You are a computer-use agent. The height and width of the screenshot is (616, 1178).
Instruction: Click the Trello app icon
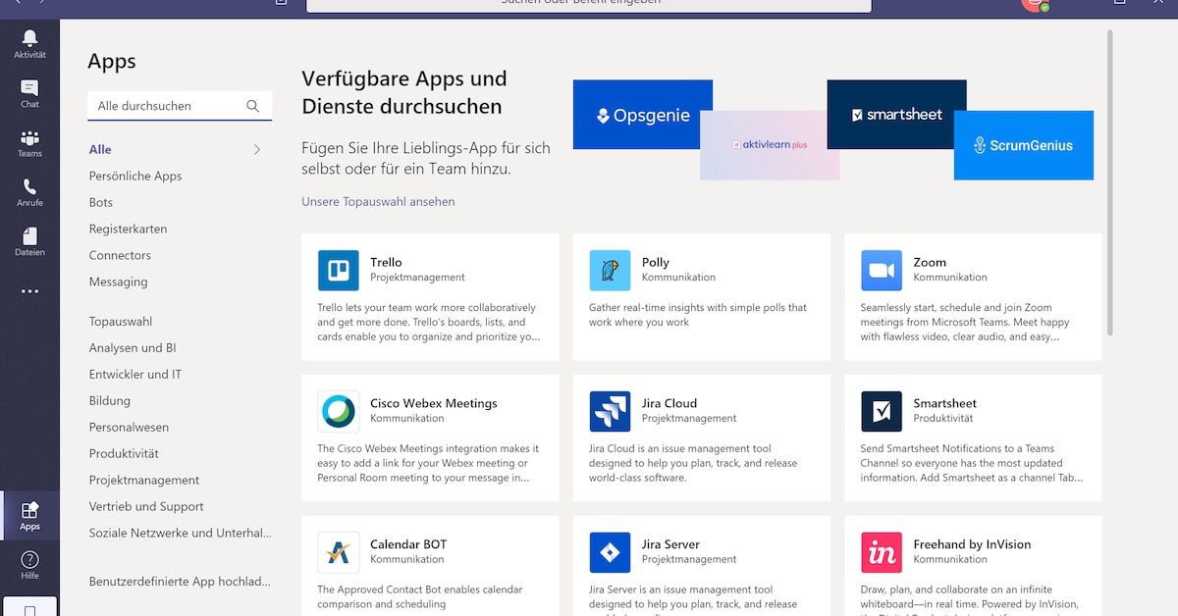[x=339, y=271]
